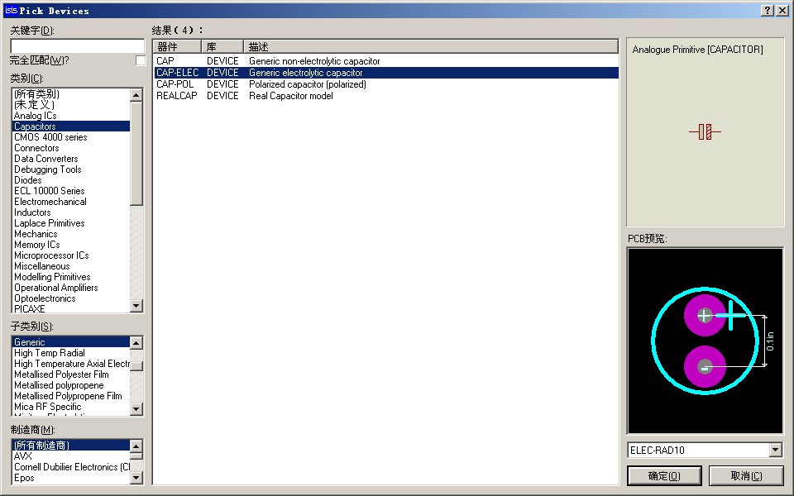This screenshot has height=496, width=794.
Task: Click manufacturer list scroll up arrow
Action: tap(136, 446)
